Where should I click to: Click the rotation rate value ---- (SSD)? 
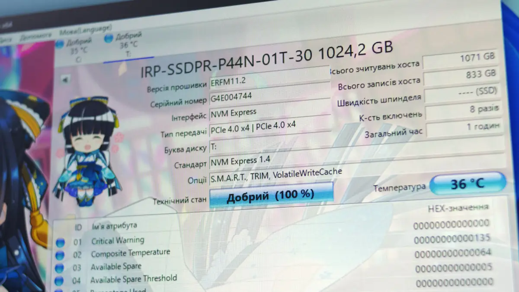(x=462, y=93)
